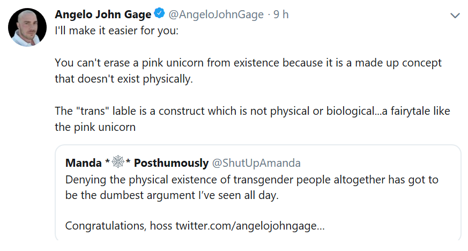Screen dimensions: 468x251
Task: Click the pink unicorn paragraph text
Action: (x=248, y=63)
